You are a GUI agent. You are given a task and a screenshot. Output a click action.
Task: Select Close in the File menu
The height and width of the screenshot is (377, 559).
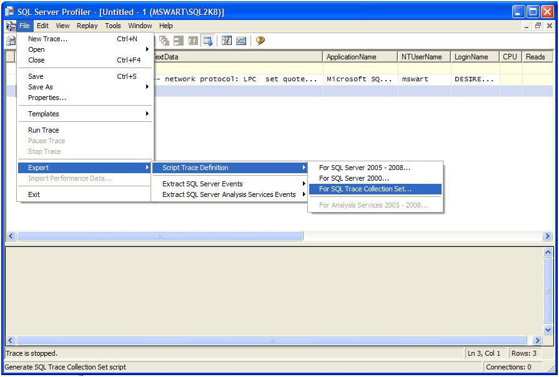pyautogui.click(x=85, y=61)
